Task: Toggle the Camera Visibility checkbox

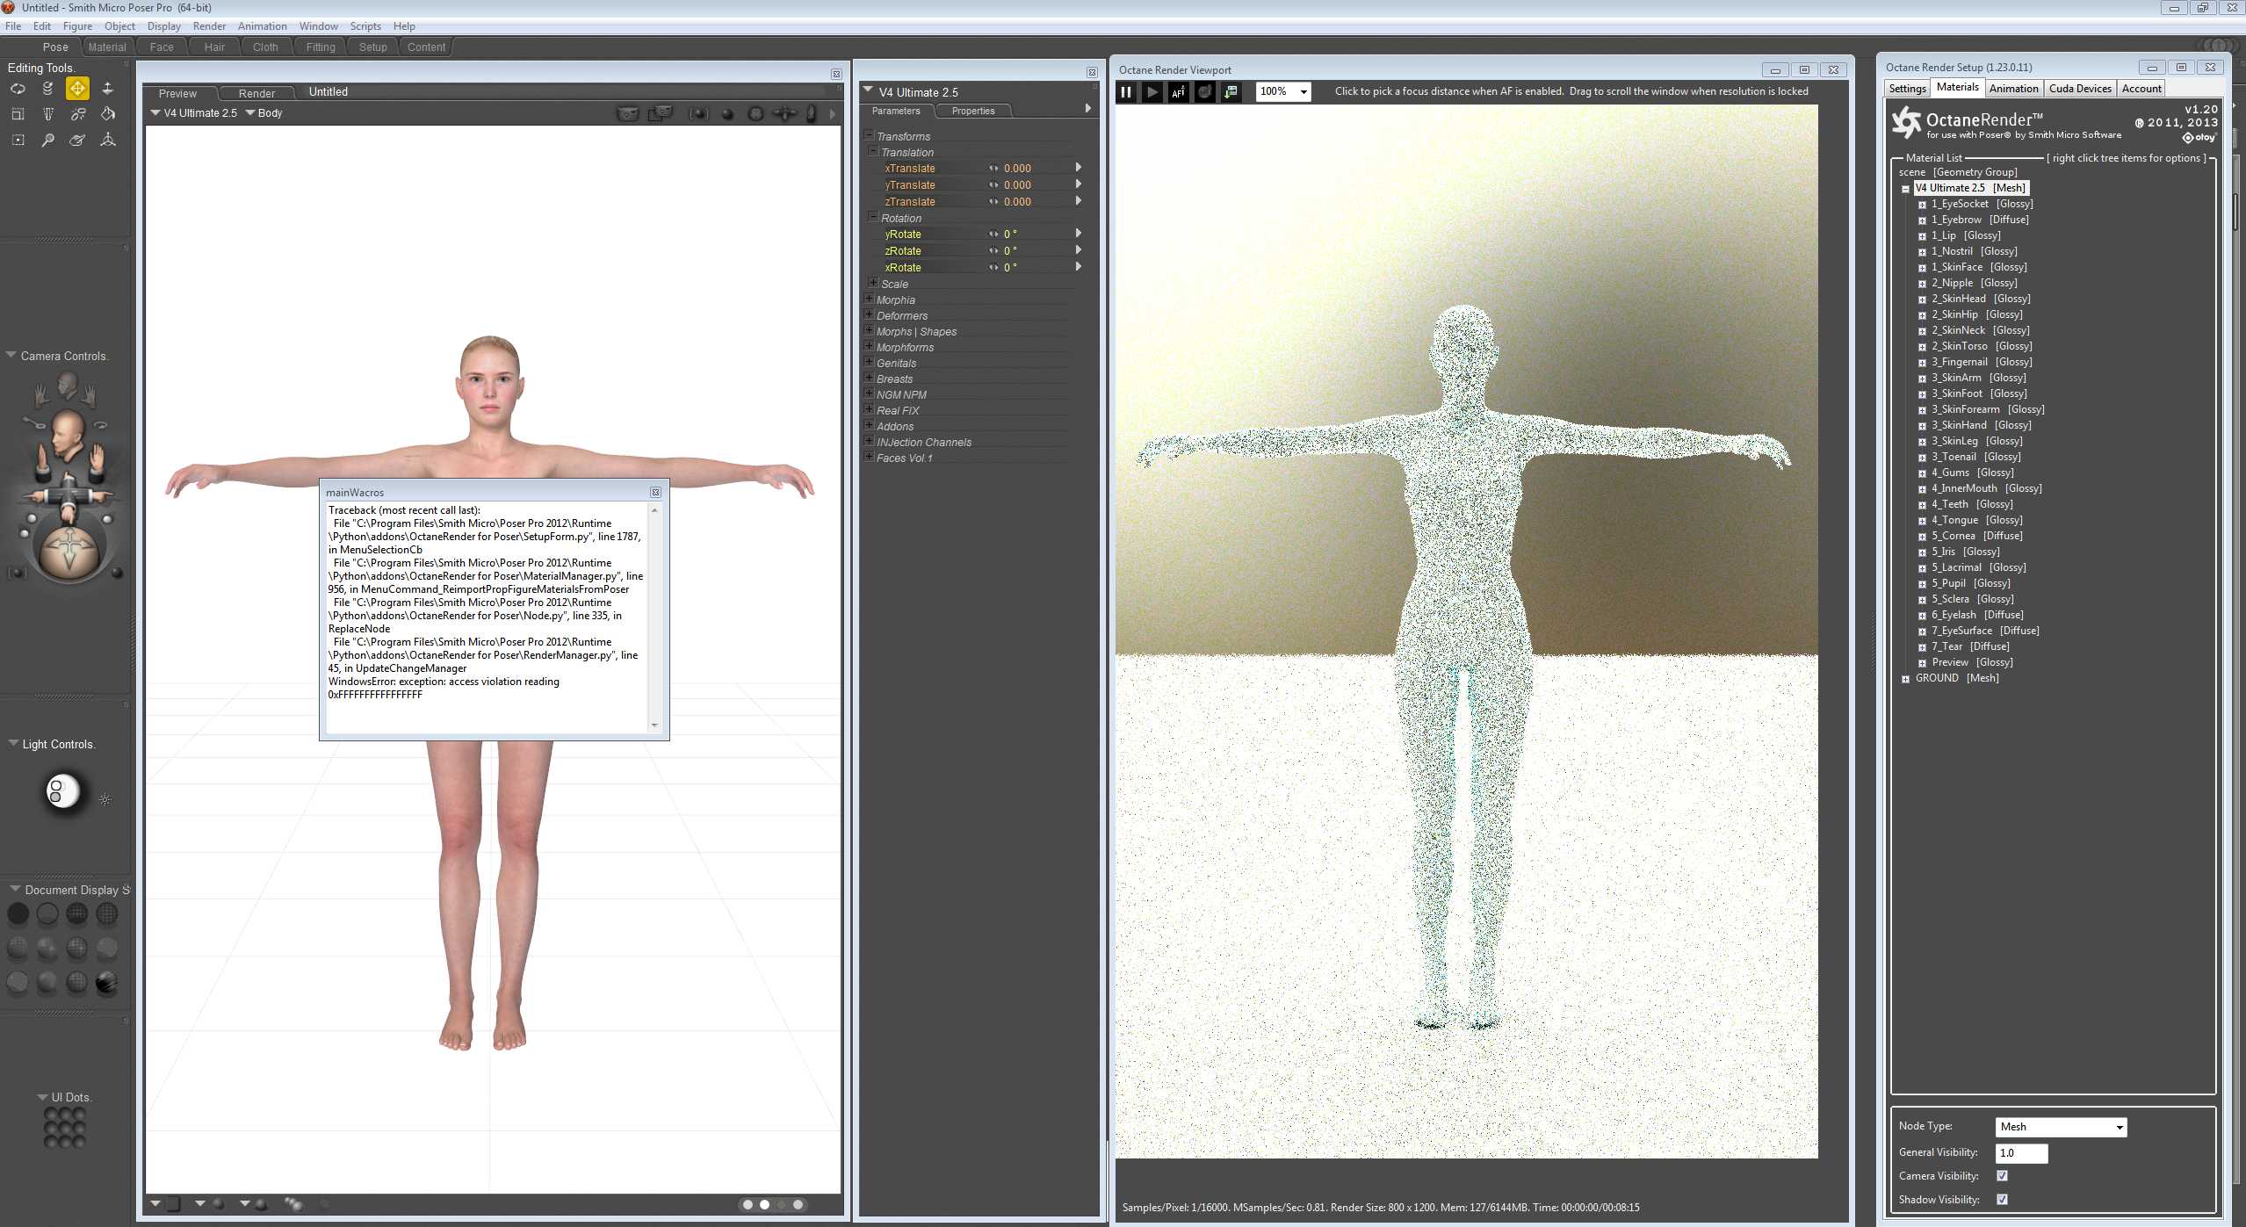Action: [2002, 1176]
